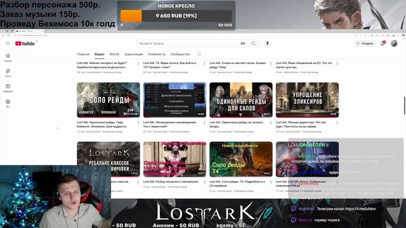Click the on-screen keyboard icon in search box
The width and height of the screenshot is (406, 228).
(242, 44)
